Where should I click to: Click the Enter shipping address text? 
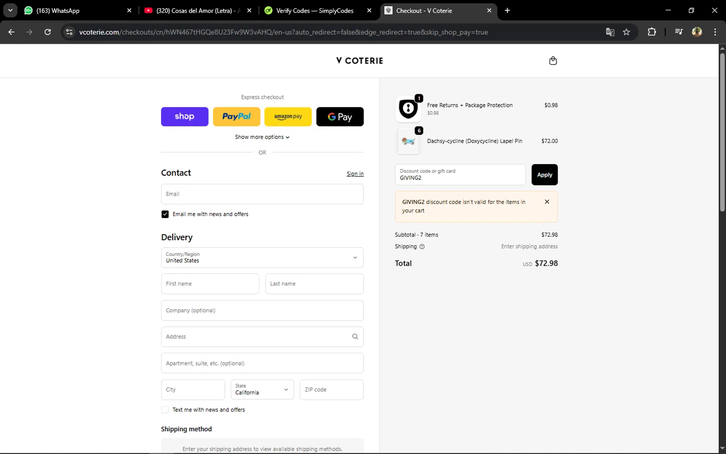coord(529,246)
